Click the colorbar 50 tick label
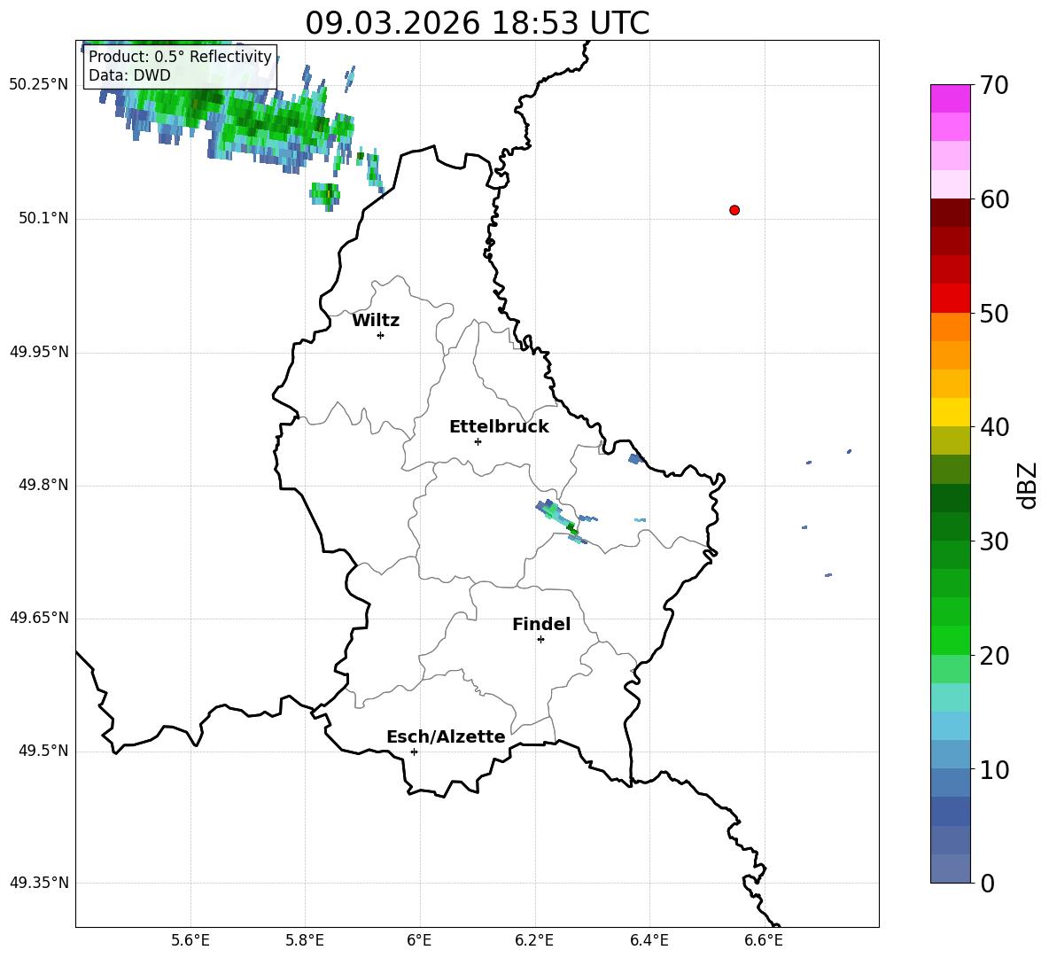The image size is (1049, 958). click(x=994, y=314)
